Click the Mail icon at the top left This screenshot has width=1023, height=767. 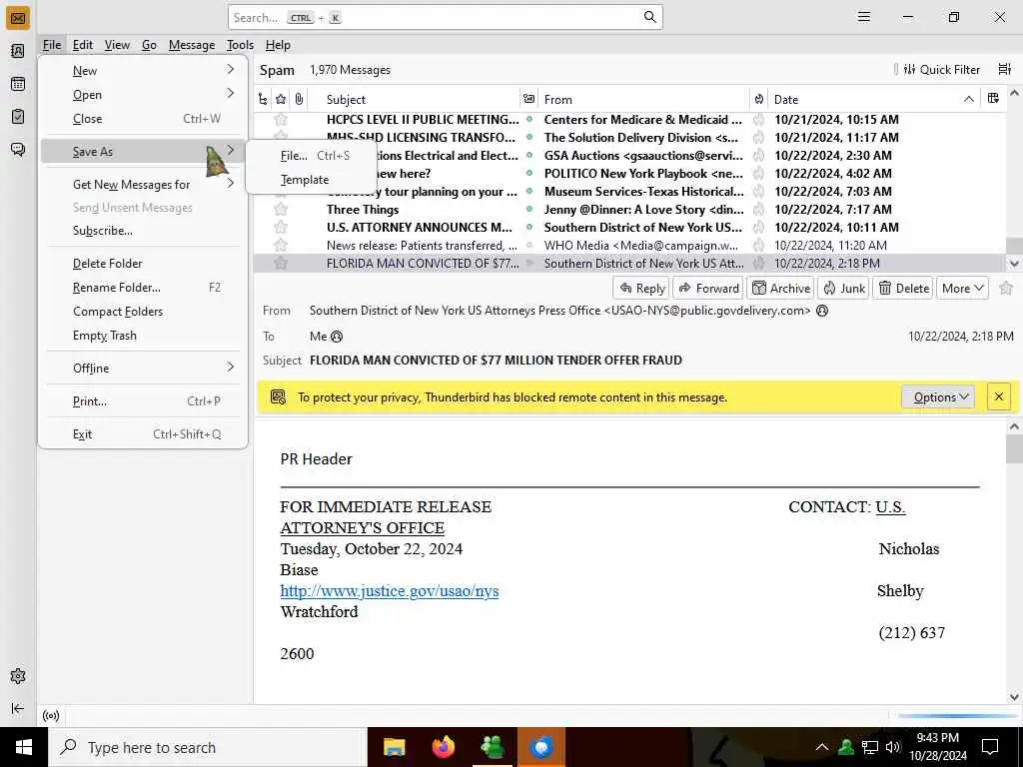(18, 18)
